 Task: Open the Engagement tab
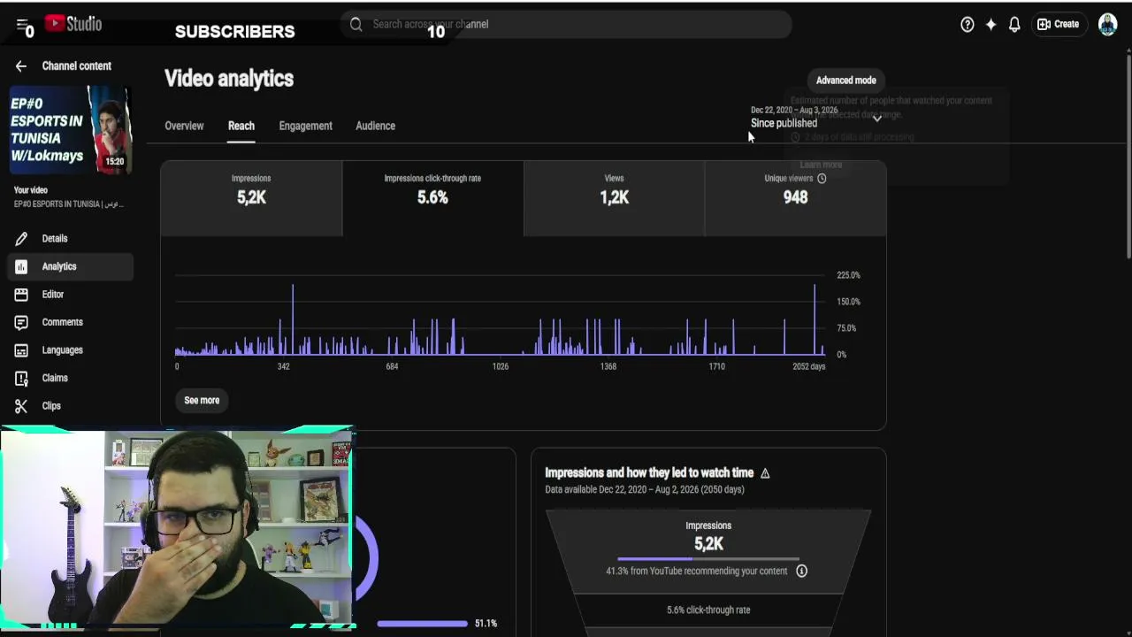point(306,126)
